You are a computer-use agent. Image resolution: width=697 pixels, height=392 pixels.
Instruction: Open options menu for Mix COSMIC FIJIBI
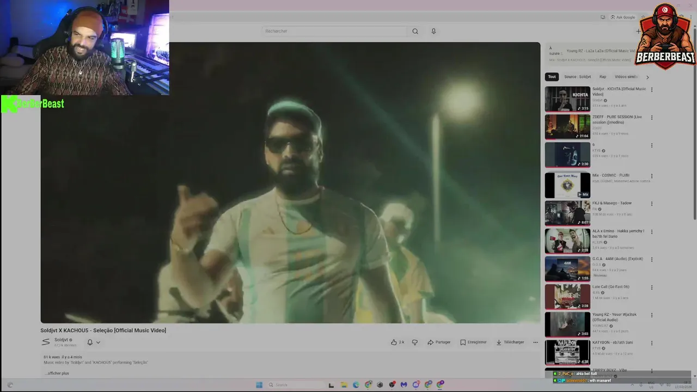tap(652, 176)
